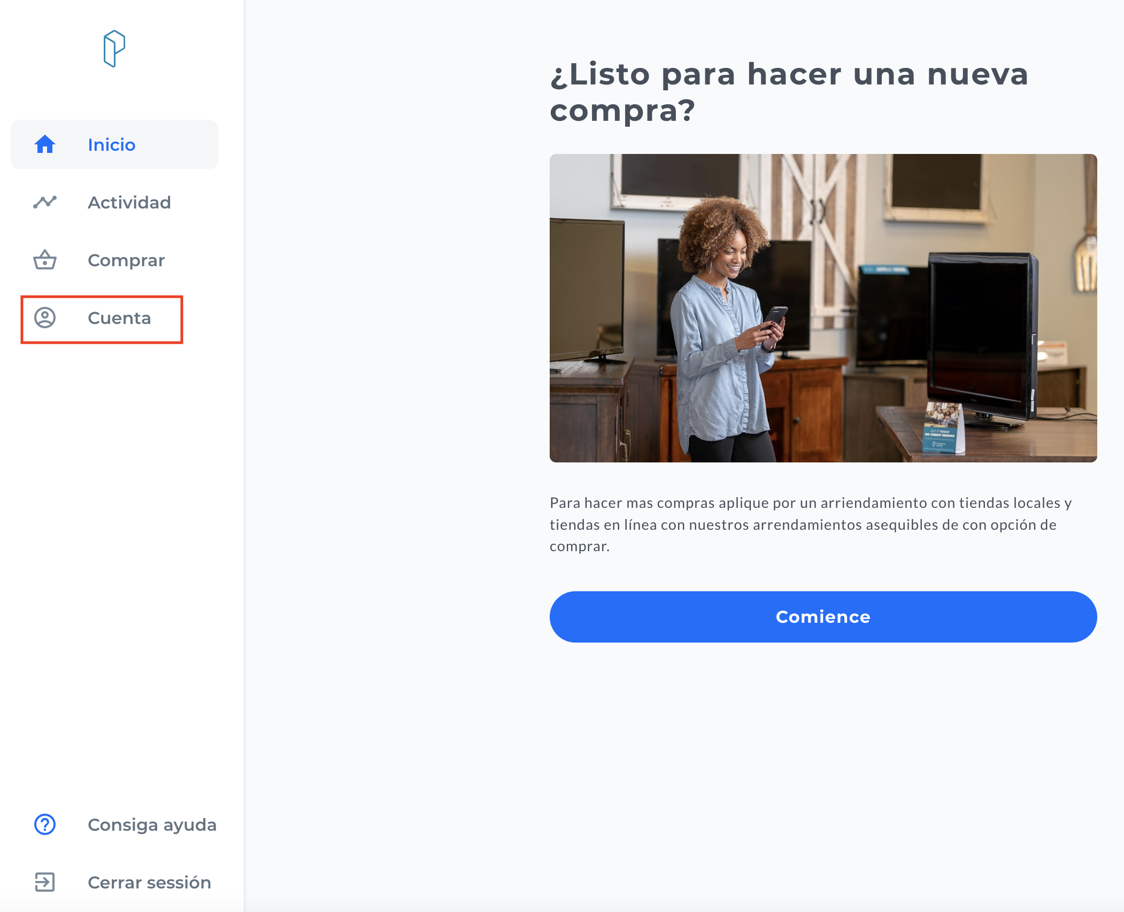Viewport: 1124px width, 912px height.
Task: Click the blue Comience button
Action: [x=823, y=617]
